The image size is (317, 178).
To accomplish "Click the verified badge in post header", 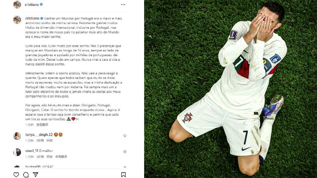I will click(x=41, y=4).
